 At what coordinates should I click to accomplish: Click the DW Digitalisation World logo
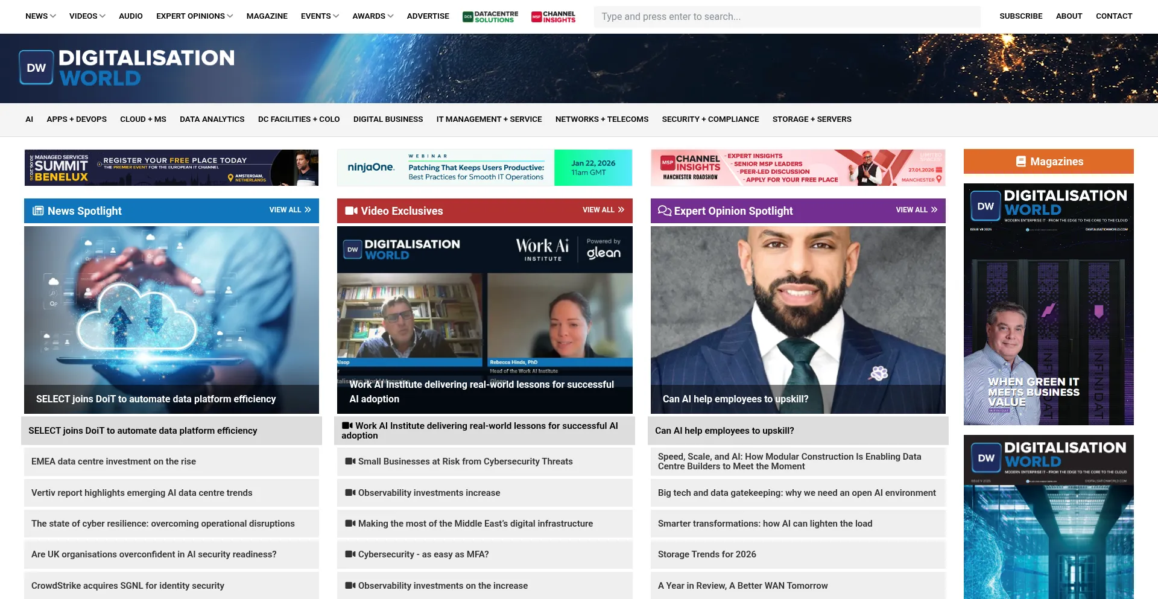[x=127, y=67]
